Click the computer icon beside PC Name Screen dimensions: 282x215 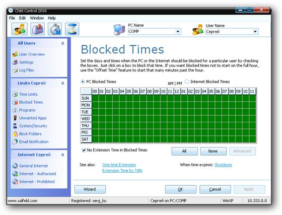[119, 30]
